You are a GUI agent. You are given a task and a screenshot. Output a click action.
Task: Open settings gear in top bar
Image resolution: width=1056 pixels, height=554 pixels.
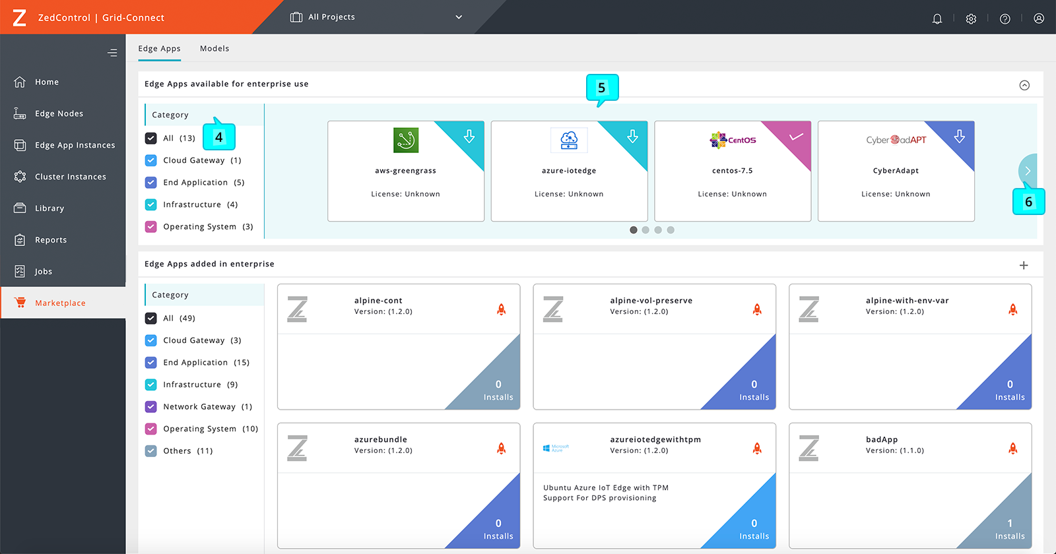click(x=971, y=18)
